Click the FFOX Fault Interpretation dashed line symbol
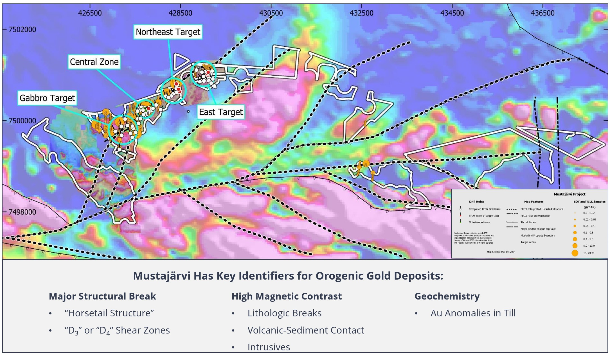 click(x=512, y=214)
